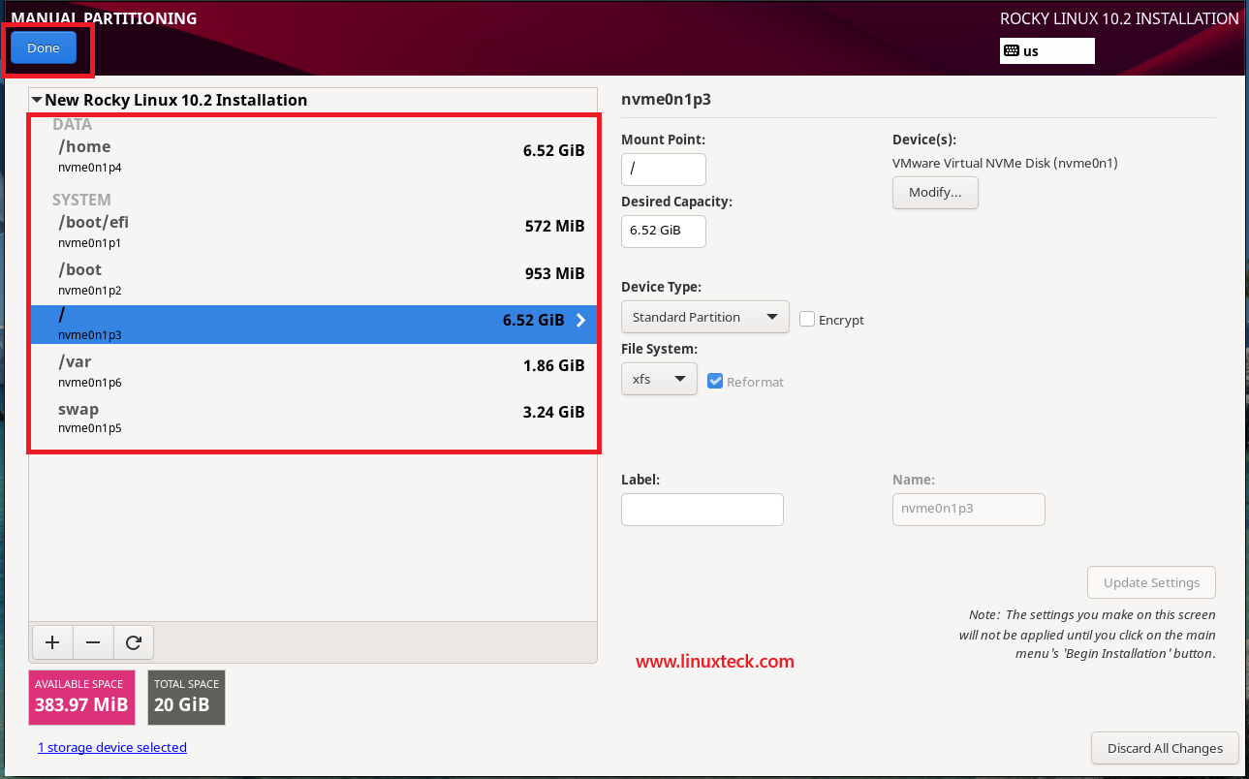
Task: Click the nvme0n1p3 heading in details pane
Action: [667, 99]
